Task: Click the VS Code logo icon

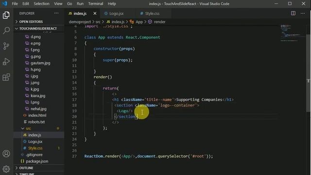Action: pos(4,3)
